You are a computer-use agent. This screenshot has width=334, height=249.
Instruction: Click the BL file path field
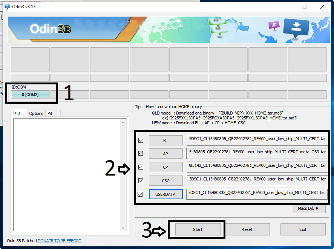tap(257, 140)
